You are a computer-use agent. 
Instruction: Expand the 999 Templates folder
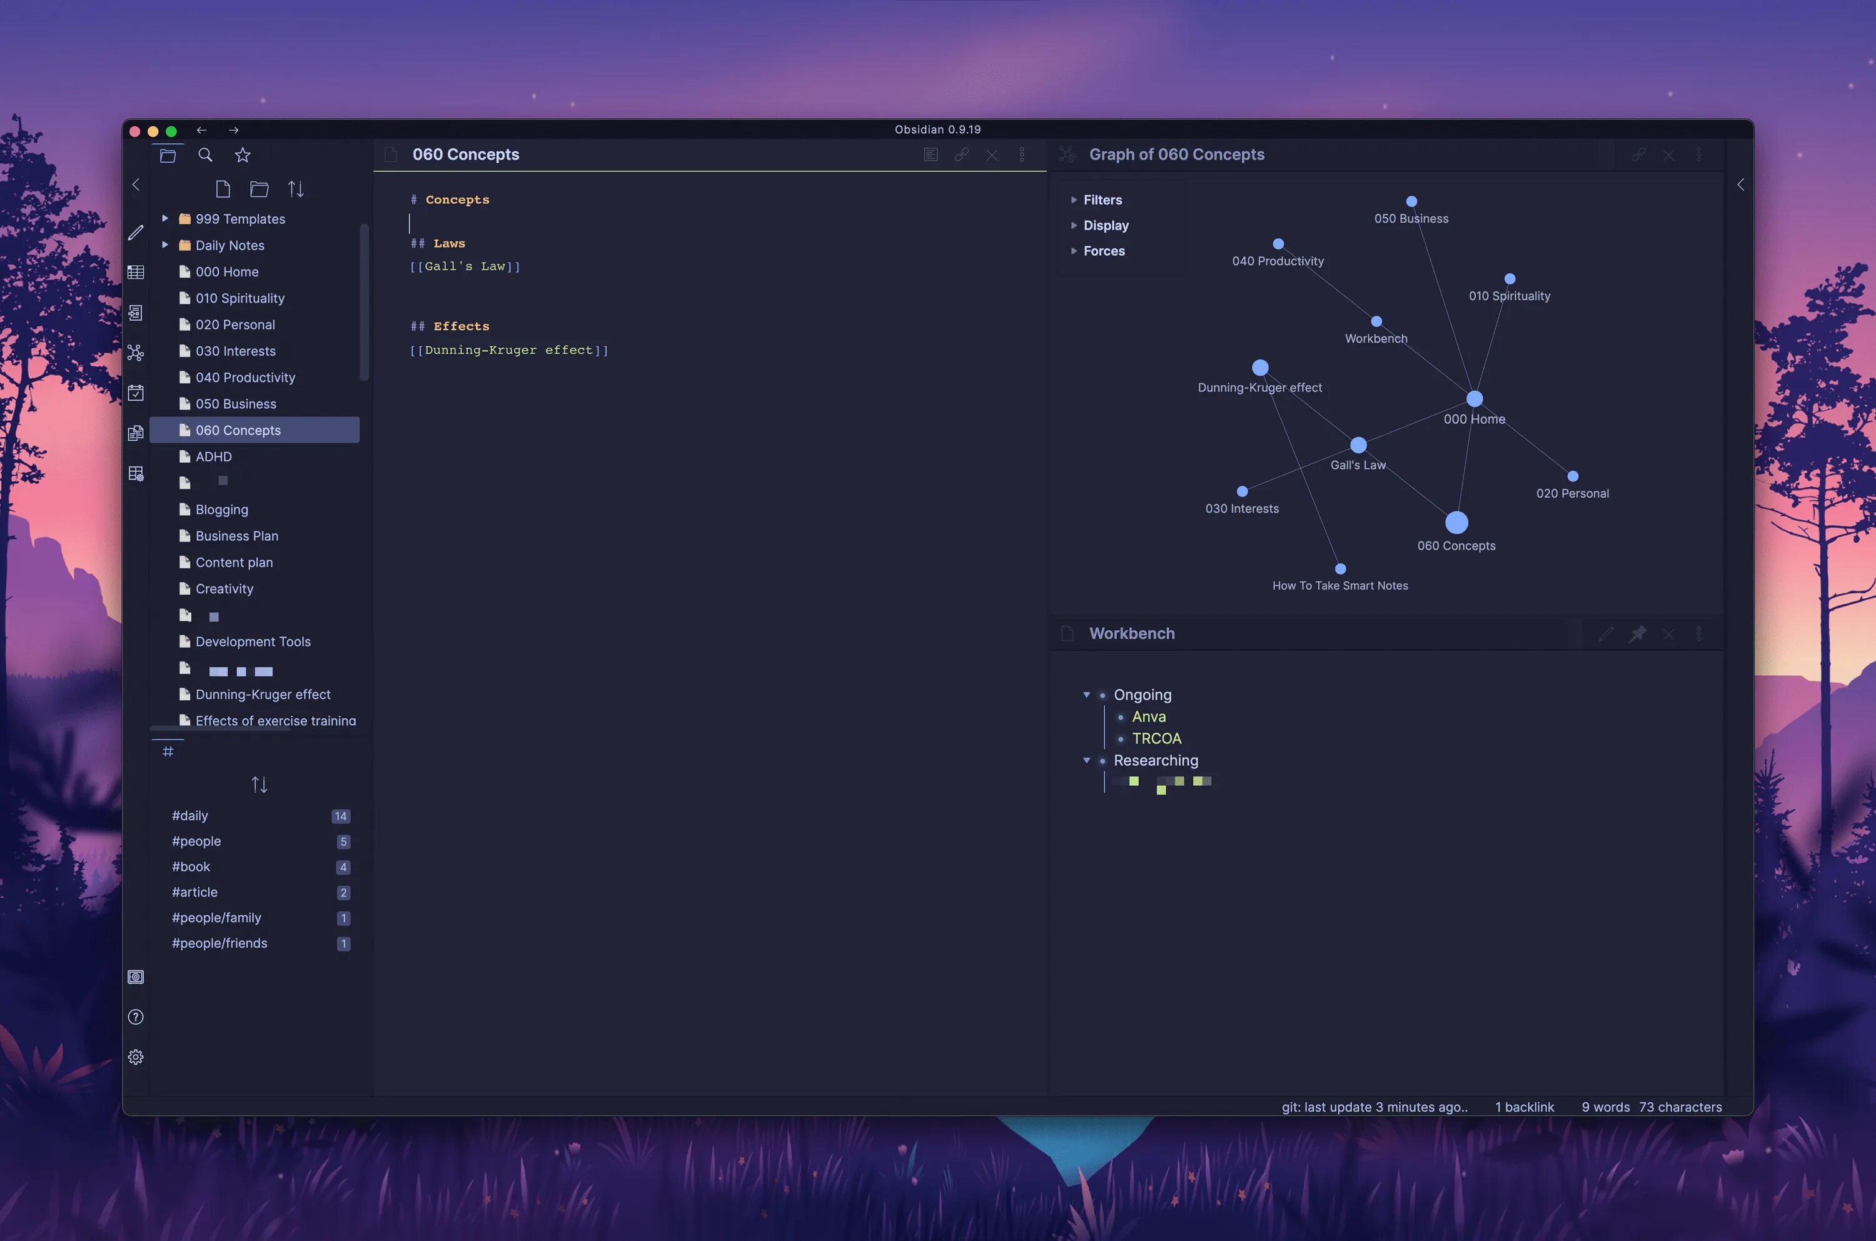coord(166,218)
